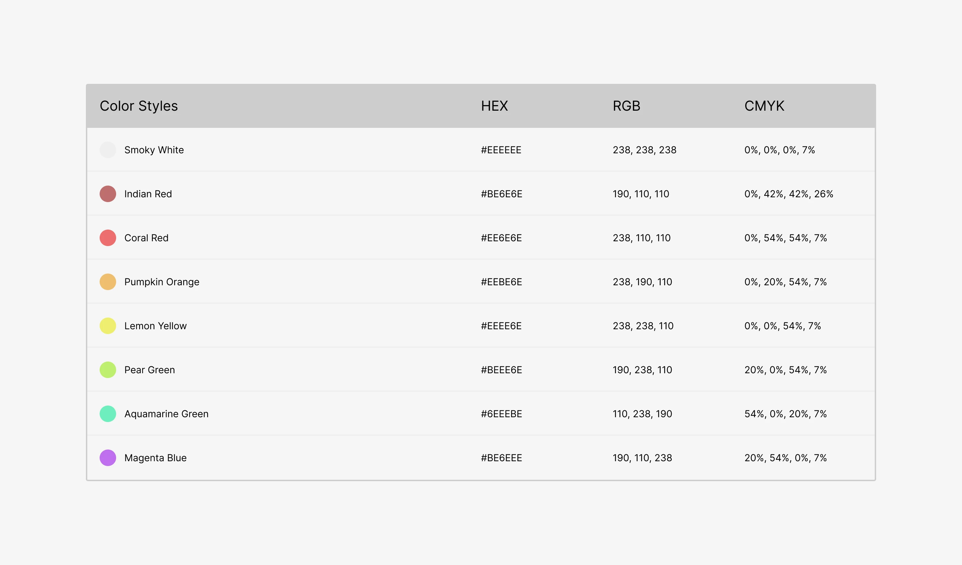Click the RGB column header
The height and width of the screenshot is (565, 962).
(626, 106)
